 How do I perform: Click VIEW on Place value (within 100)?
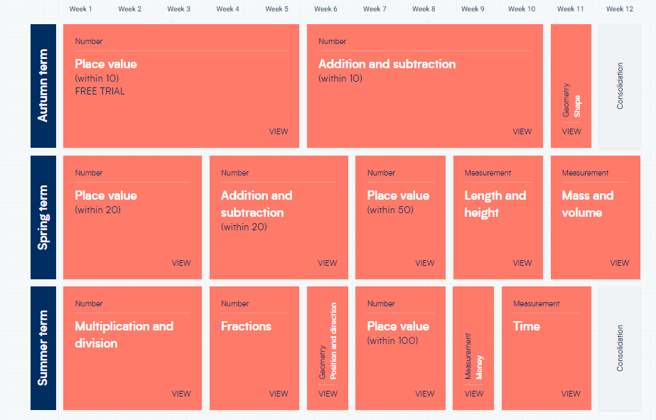pos(424,394)
